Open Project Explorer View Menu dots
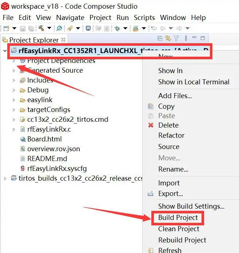 [186, 38]
